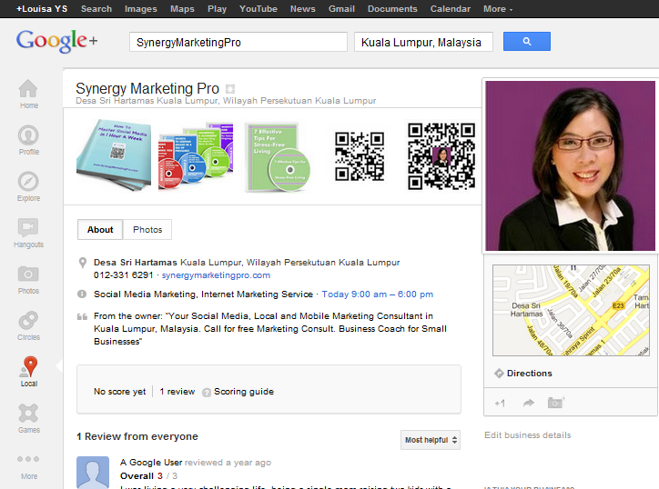
Task: Click the +Louisa YS profile link
Action: [42, 9]
